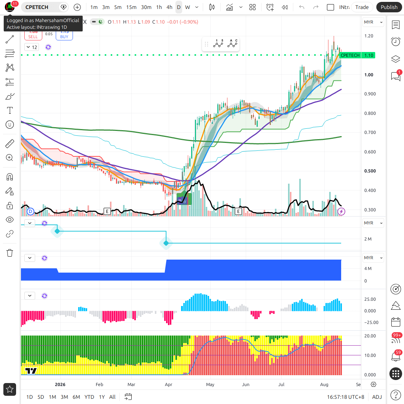This screenshot has width=404, height=404.
Task: Expand the third pane legend chevron
Action: [x=30, y=258]
